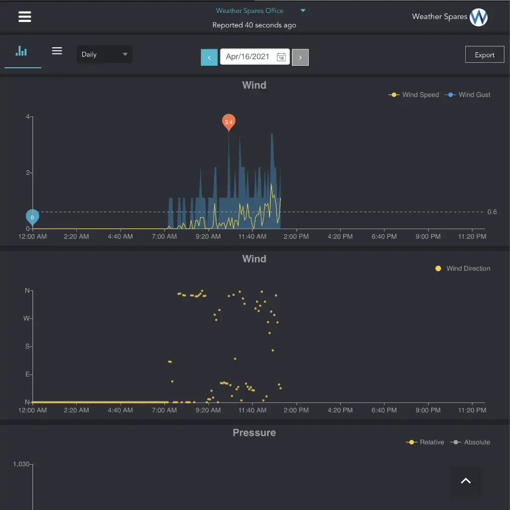Switch to the list view tab
Viewport: 510px width, 510px height.
coord(57,51)
